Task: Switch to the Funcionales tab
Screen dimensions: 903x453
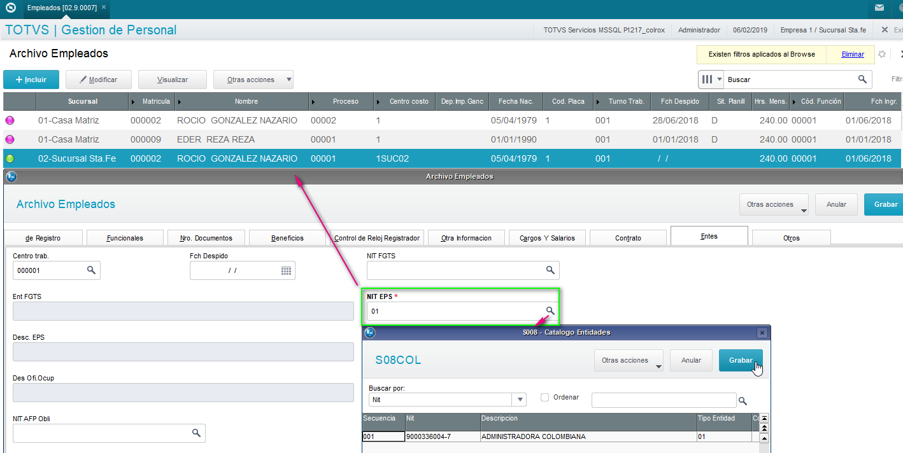Action: (125, 238)
